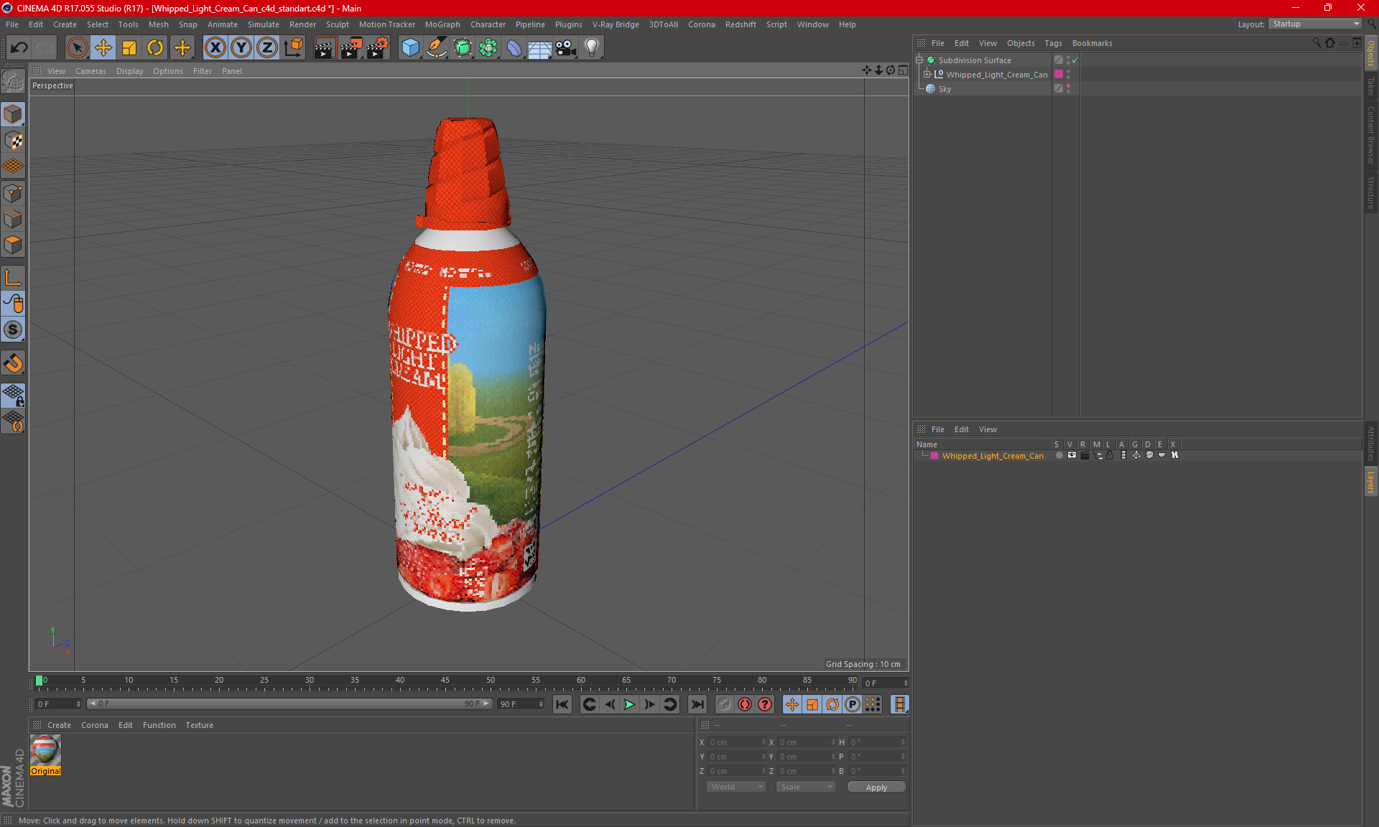Open Object Manager Bookmarks menu
The width and height of the screenshot is (1379, 827).
[1092, 43]
